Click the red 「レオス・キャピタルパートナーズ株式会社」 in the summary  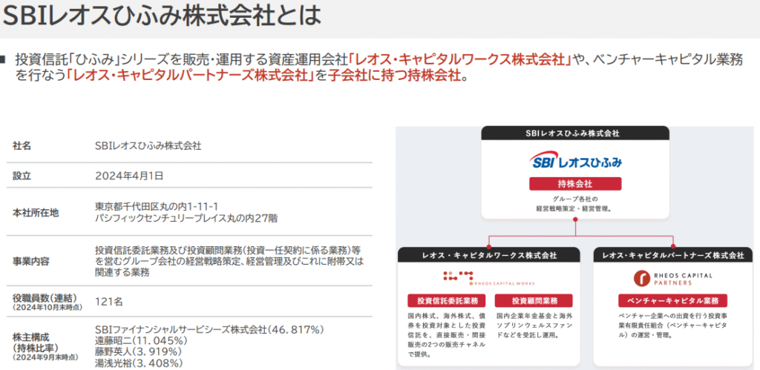[191, 75]
